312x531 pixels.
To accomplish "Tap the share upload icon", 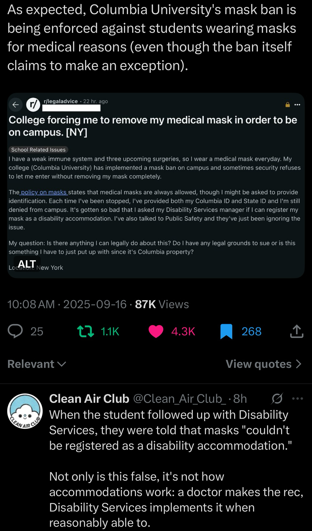I will [x=297, y=331].
